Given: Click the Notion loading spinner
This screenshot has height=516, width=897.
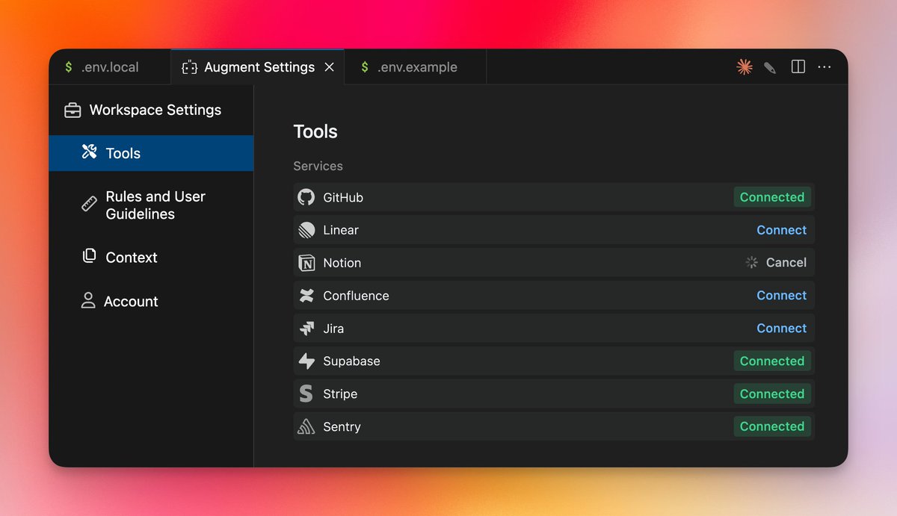Looking at the screenshot, I should (x=752, y=263).
